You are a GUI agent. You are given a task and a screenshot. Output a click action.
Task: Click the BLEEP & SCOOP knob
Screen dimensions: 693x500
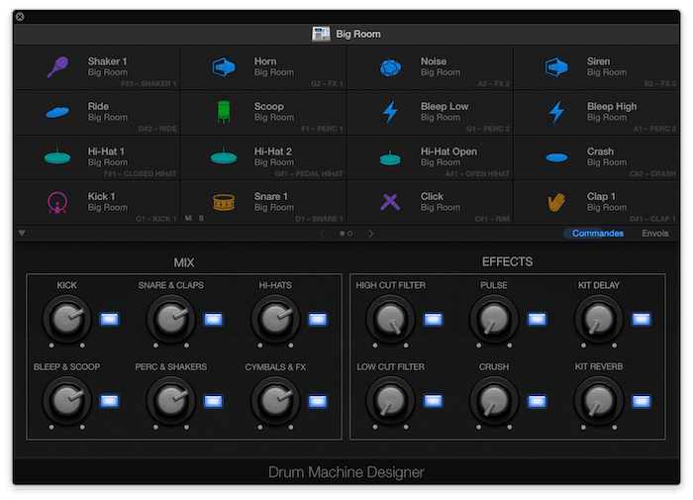(66, 401)
